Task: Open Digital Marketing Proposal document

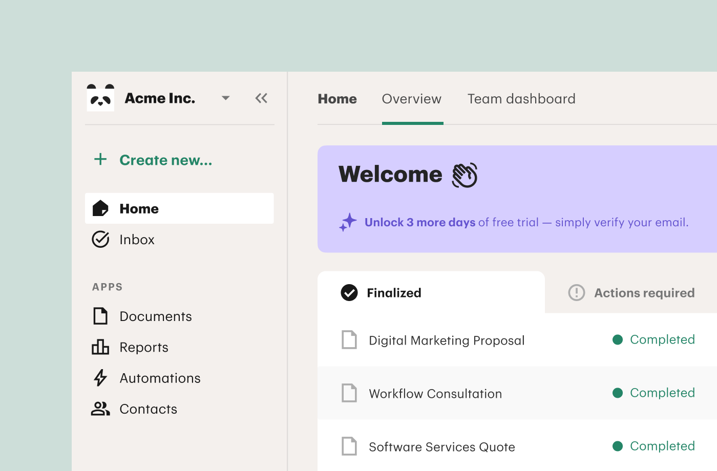Action: click(447, 340)
